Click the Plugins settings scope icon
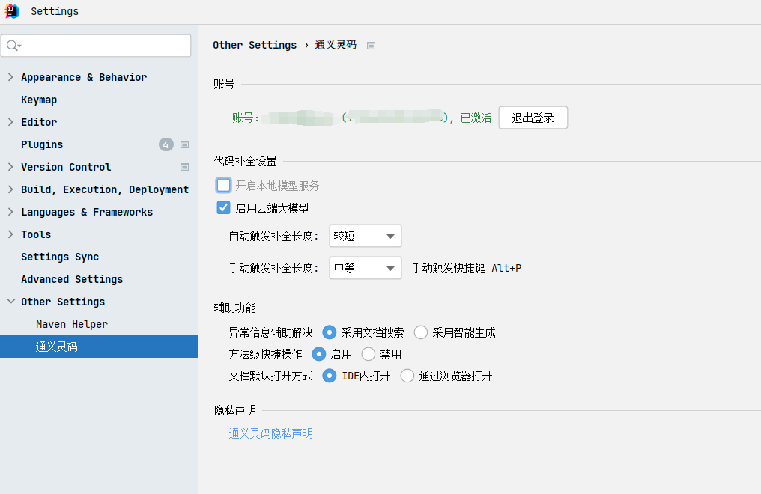Image resolution: width=761 pixels, height=494 pixels. (x=184, y=144)
